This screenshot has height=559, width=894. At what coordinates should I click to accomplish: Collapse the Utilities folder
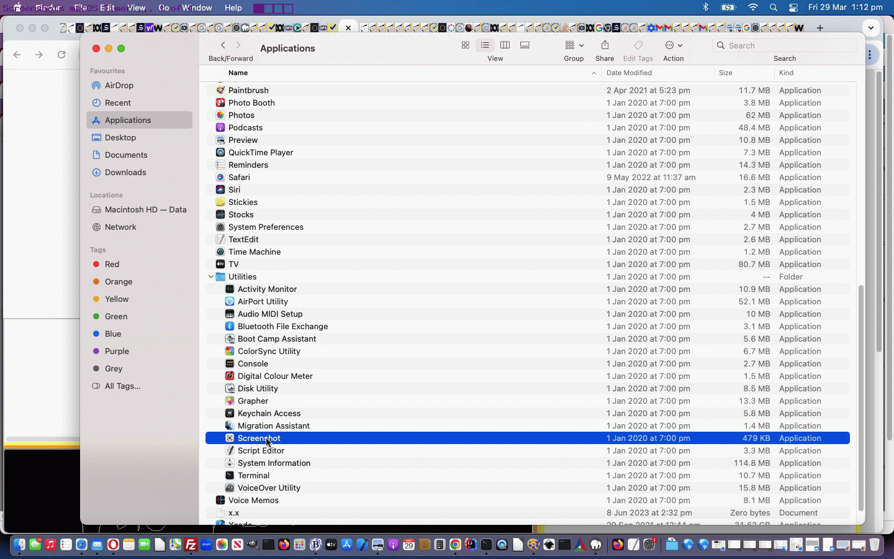210,276
